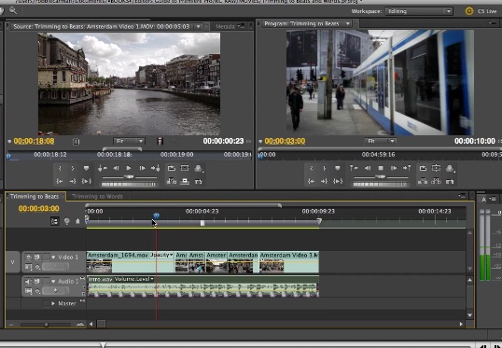Toggle Safe Margins in Source monitor
Viewport: 502px width, 348px height.
point(185,168)
